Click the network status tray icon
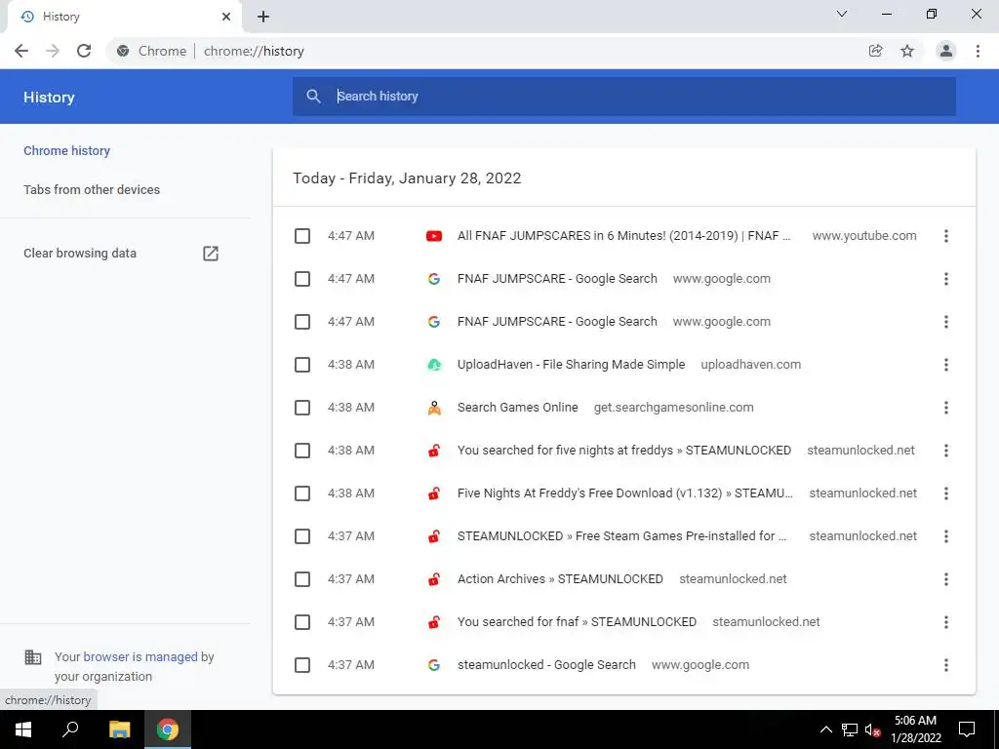This screenshot has height=749, width=999. click(850, 729)
